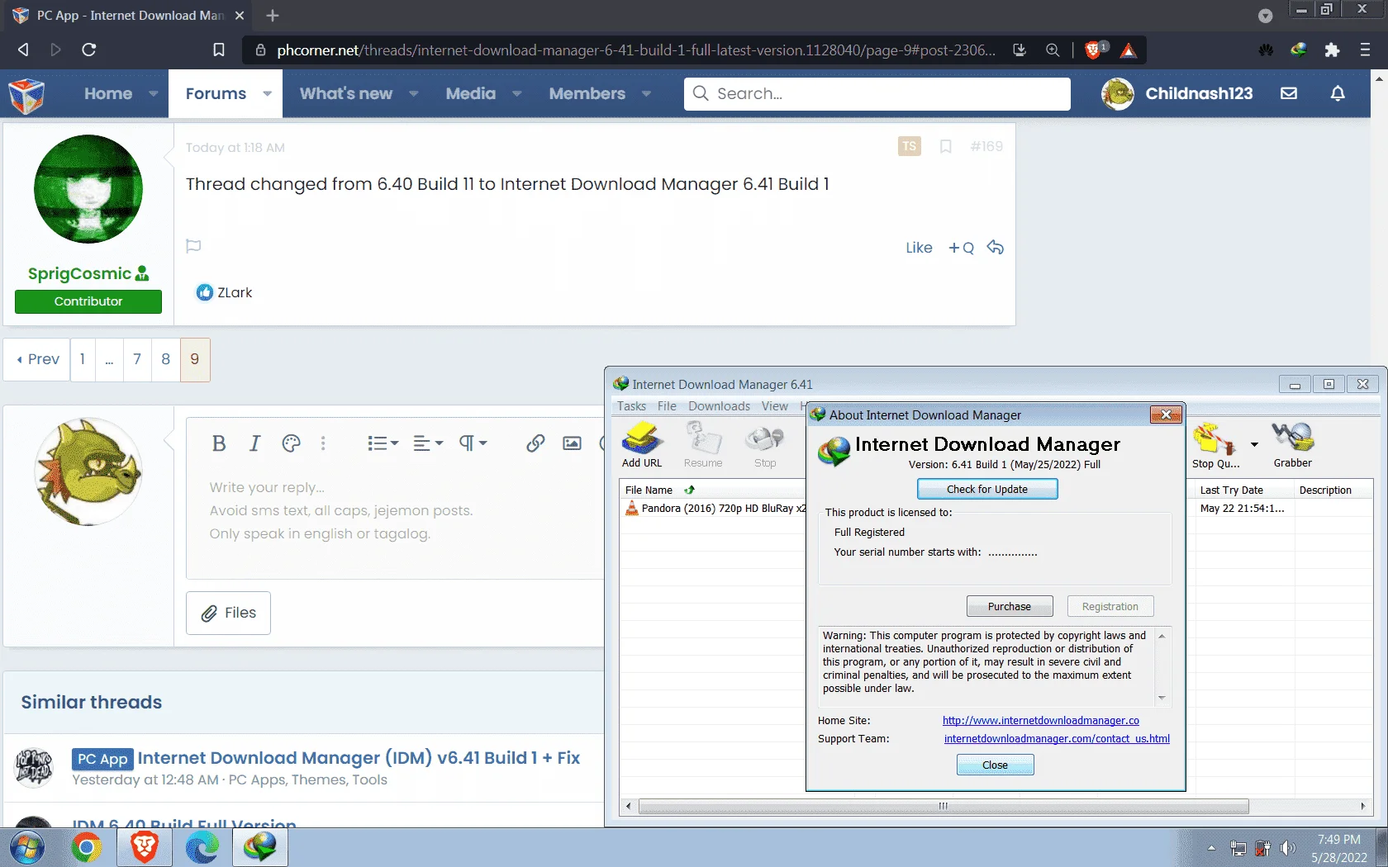The image size is (1388, 867).
Task: Toggle italic in the reply editor
Action: [254, 443]
